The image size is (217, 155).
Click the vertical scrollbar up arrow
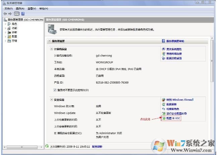click(x=212, y=38)
